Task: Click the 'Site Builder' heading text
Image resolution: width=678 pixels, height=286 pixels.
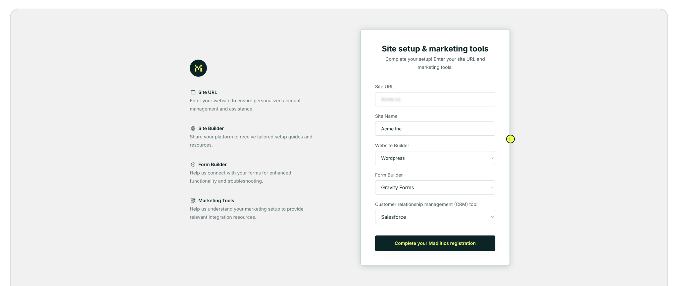Action: tap(211, 128)
